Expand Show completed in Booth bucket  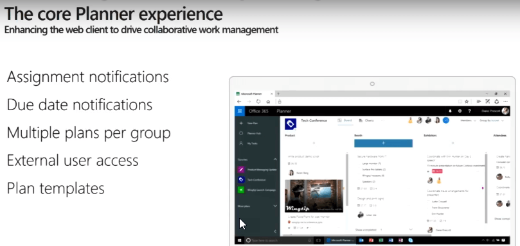point(411,229)
